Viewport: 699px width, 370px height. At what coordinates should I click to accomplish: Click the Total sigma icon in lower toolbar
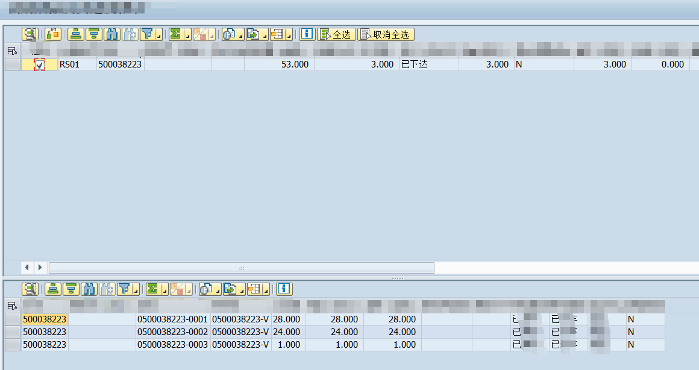[152, 289]
